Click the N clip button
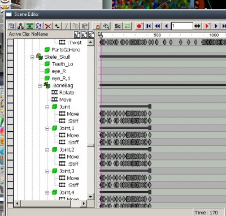Image resolution: width=226 pixels, height=216 pixels. [x=77, y=34]
